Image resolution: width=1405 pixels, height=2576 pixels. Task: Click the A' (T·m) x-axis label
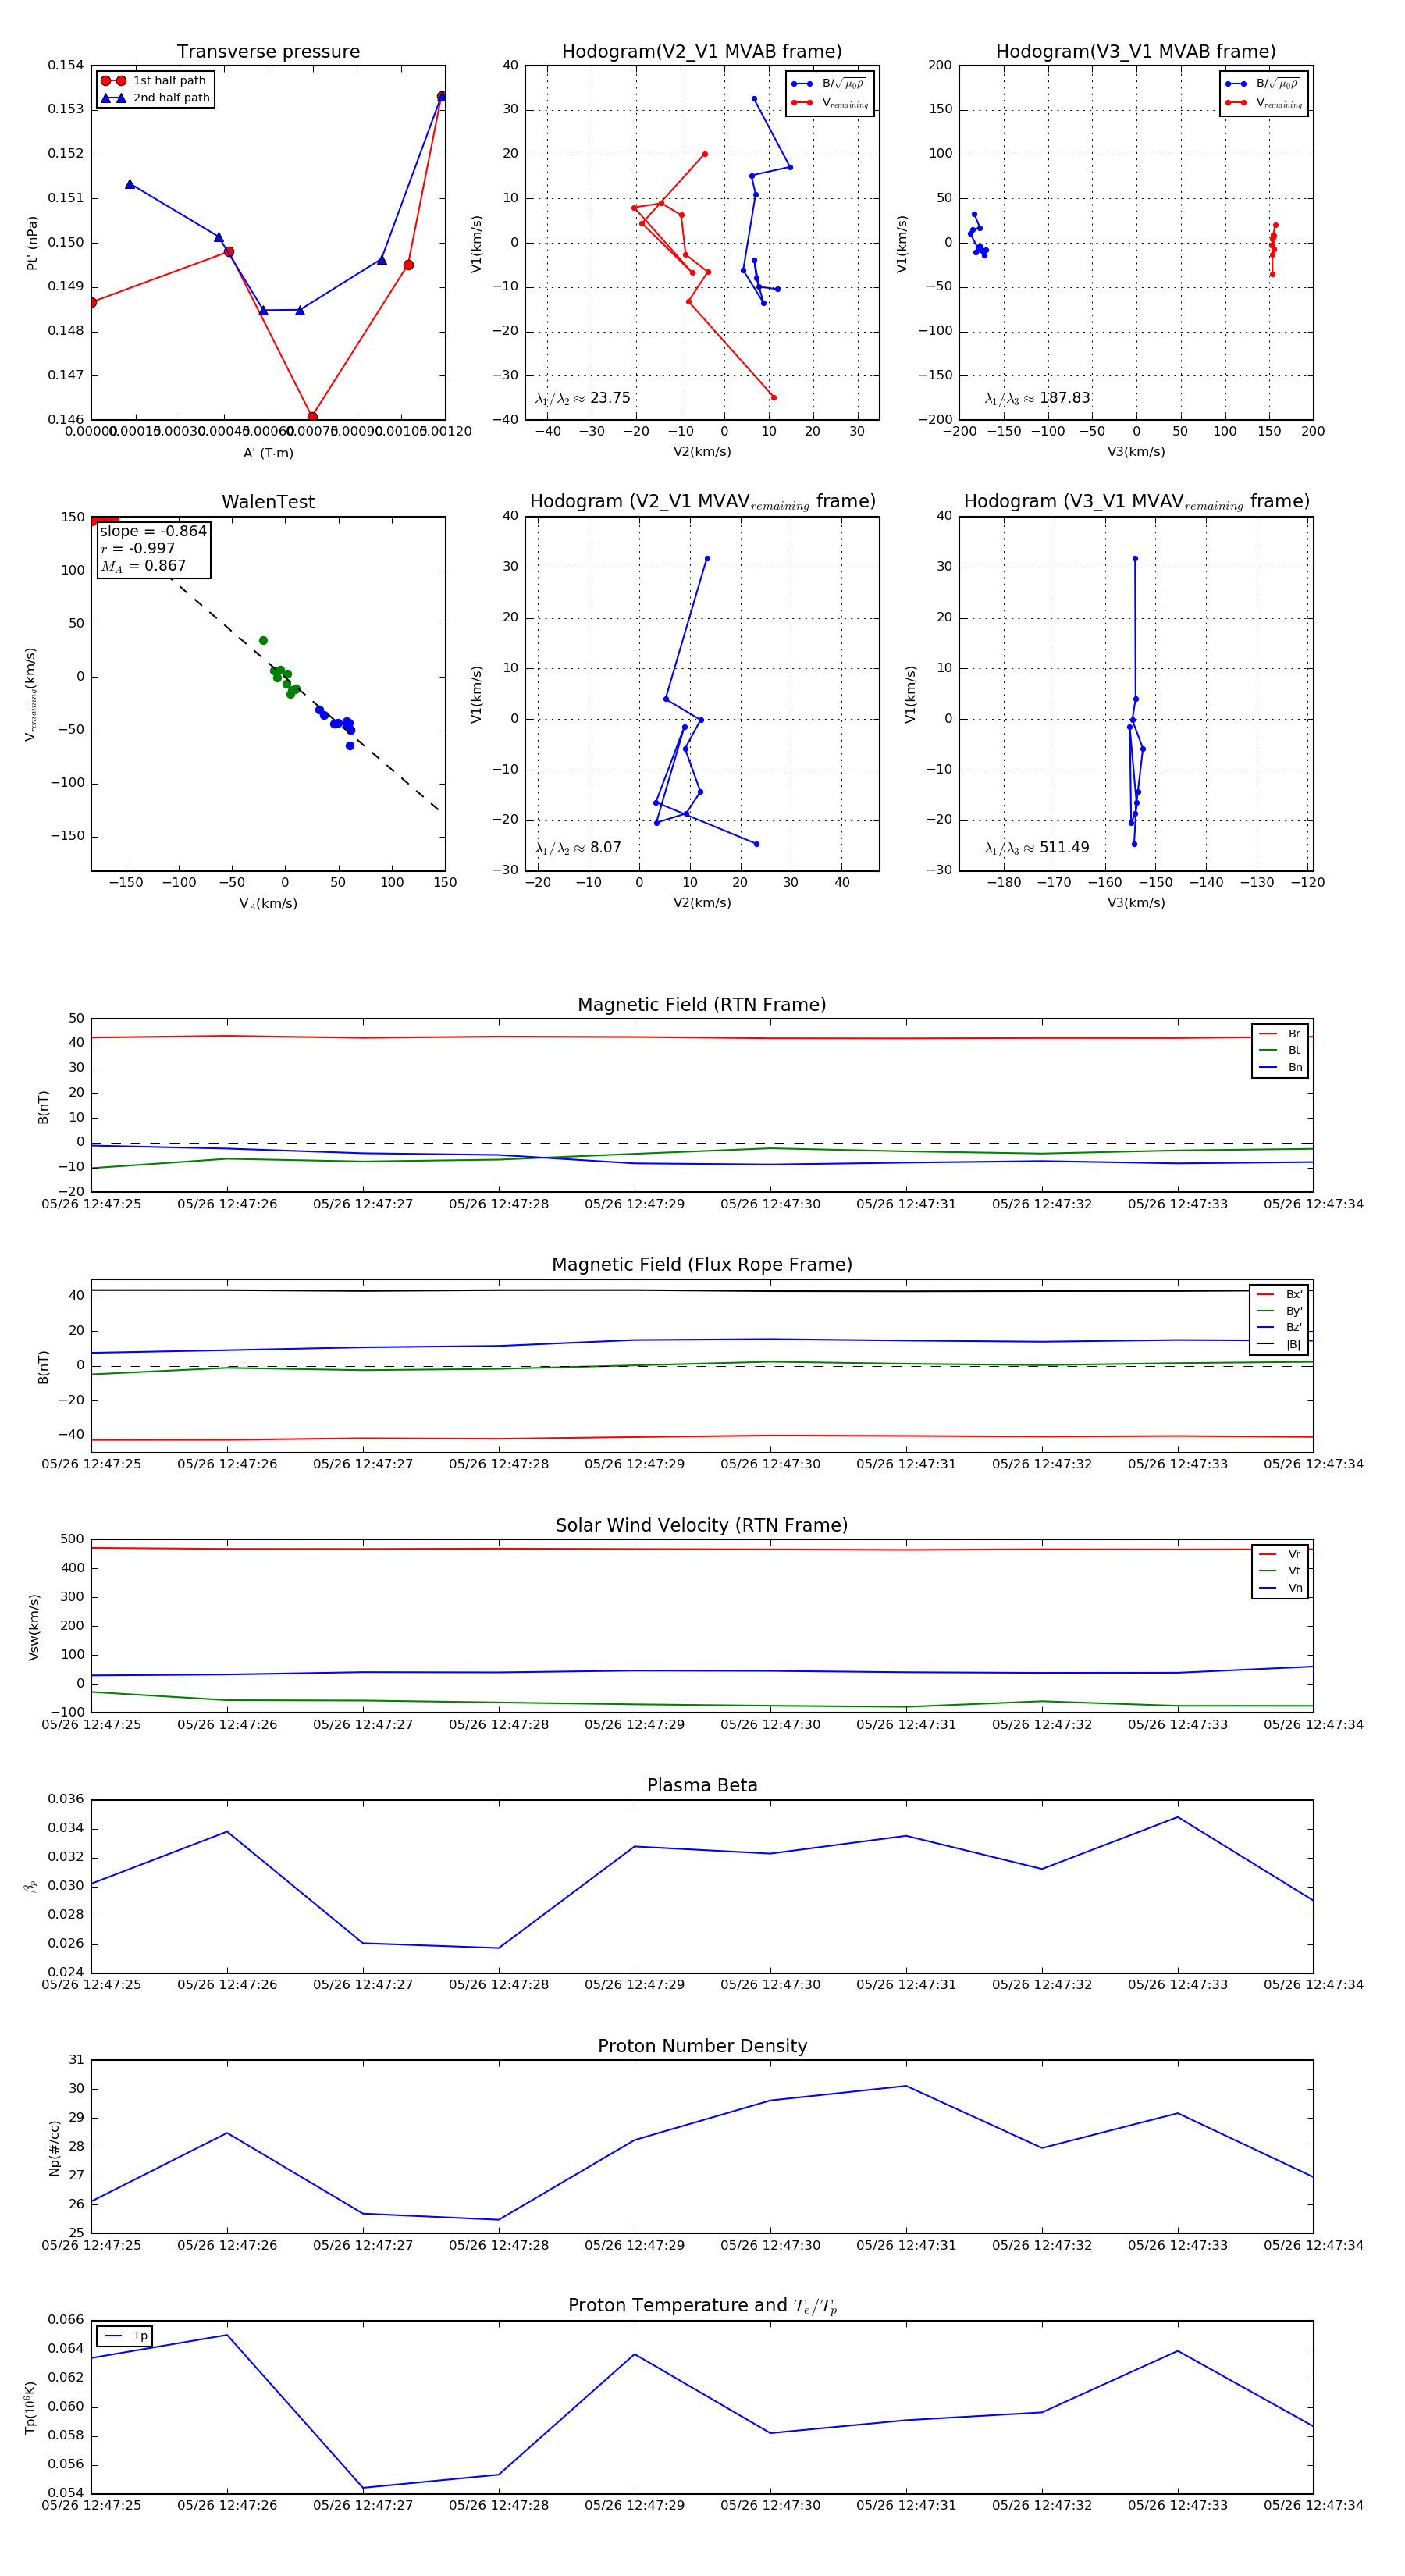(x=268, y=453)
